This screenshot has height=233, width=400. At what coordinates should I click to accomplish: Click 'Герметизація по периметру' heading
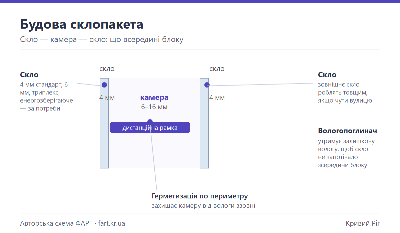[200, 196]
